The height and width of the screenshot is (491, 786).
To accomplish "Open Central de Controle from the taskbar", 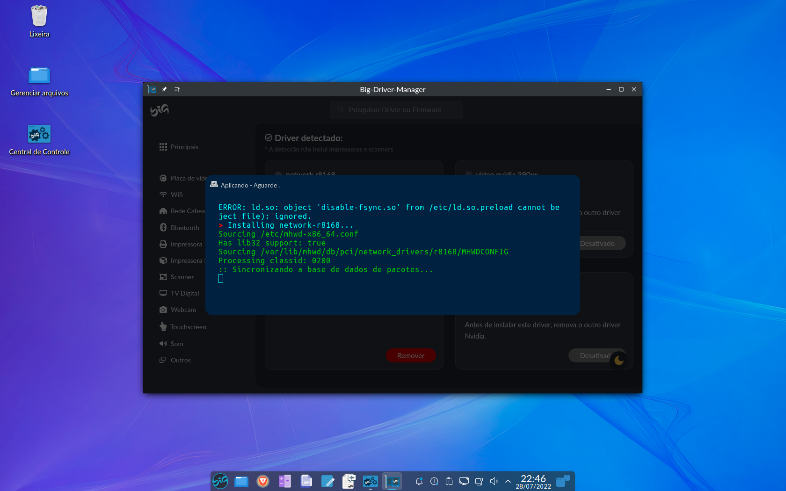I will pyautogui.click(x=371, y=481).
